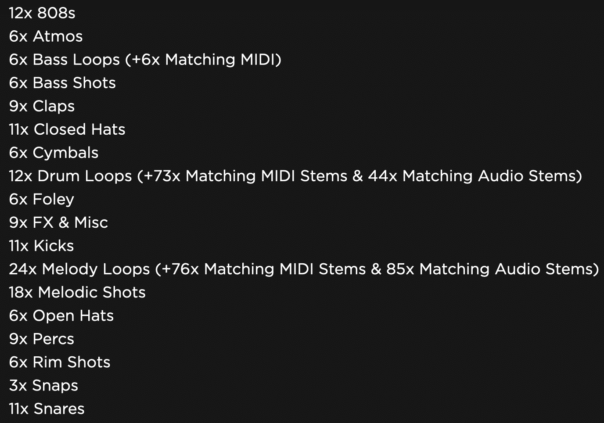Click the '12x Drum Loops' text
Image resolution: width=604 pixels, height=423 pixels.
click(x=70, y=176)
